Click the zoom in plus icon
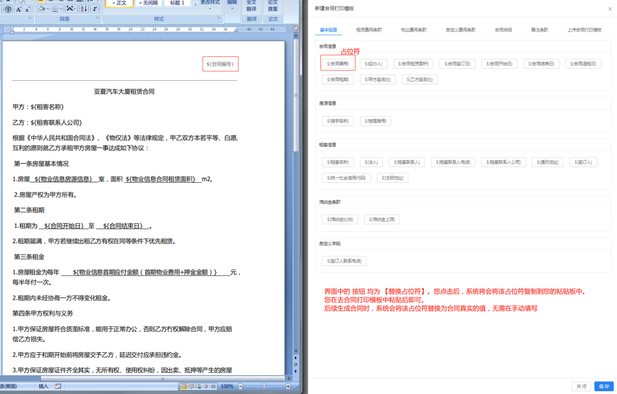 click(x=288, y=386)
